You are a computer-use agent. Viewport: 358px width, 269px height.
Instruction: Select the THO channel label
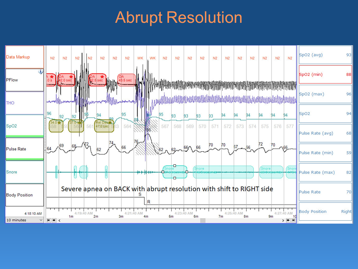tap(25, 103)
